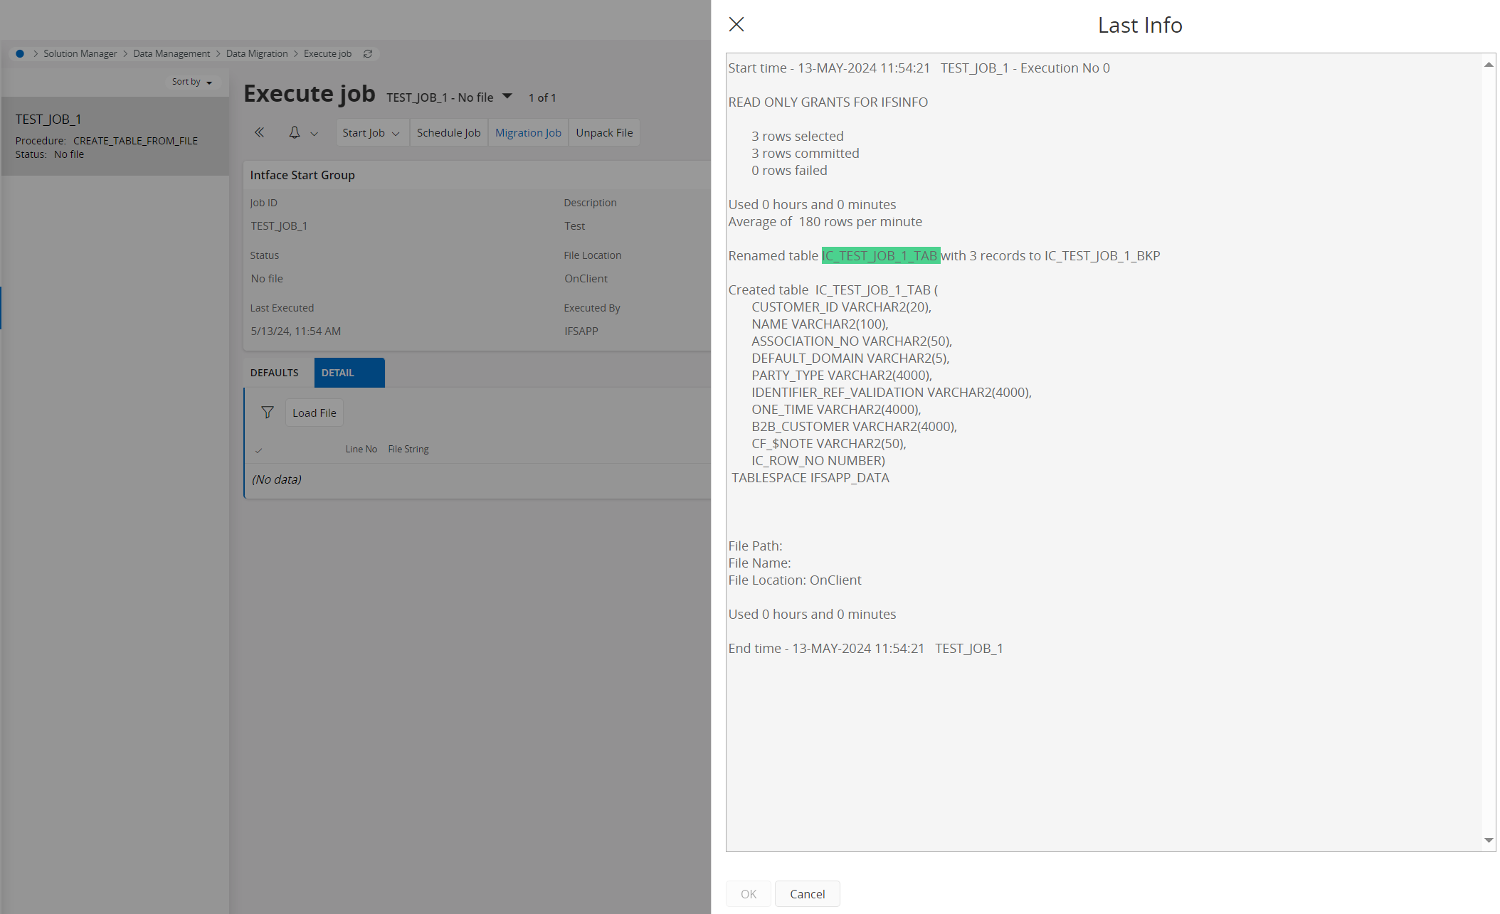Expand the TEST_JOB_1 - No file selector
The width and height of the screenshot is (1500, 914).
click(x=507, y=96)
